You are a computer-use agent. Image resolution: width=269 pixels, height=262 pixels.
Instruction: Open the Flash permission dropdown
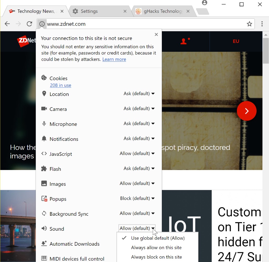click(x=139, y=168)
